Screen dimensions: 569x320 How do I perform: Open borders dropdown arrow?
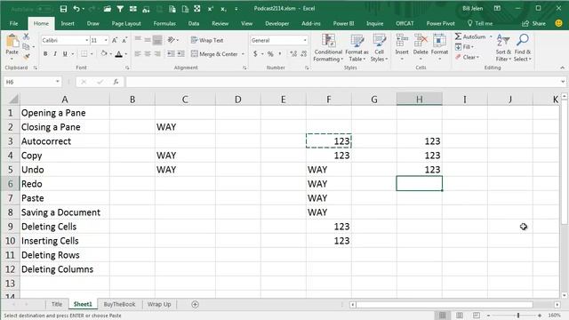(92, 54)
